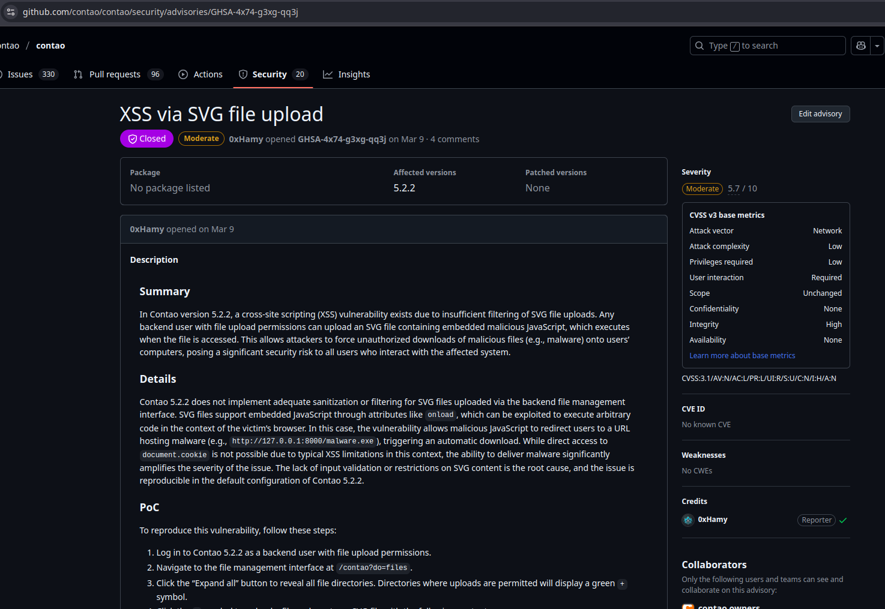Click the Type / to search field

pyautogui.click(x=767, y=46)
